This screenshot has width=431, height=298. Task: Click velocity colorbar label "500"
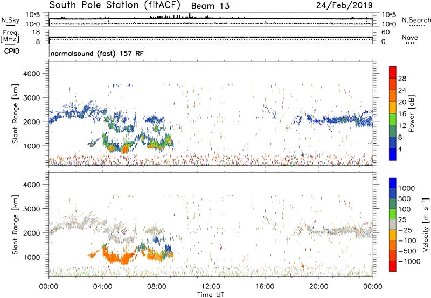(x=405, y=199)
